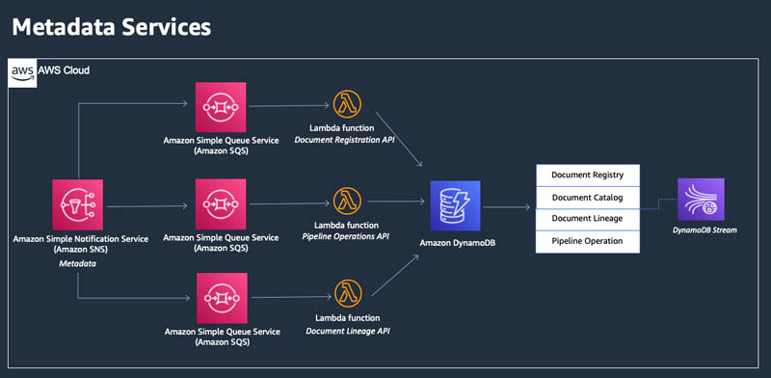The image size is (771, 378).
Task: Click the italic Metadata label under SNS
Action: pyautogui.click(x=78, y=264)
